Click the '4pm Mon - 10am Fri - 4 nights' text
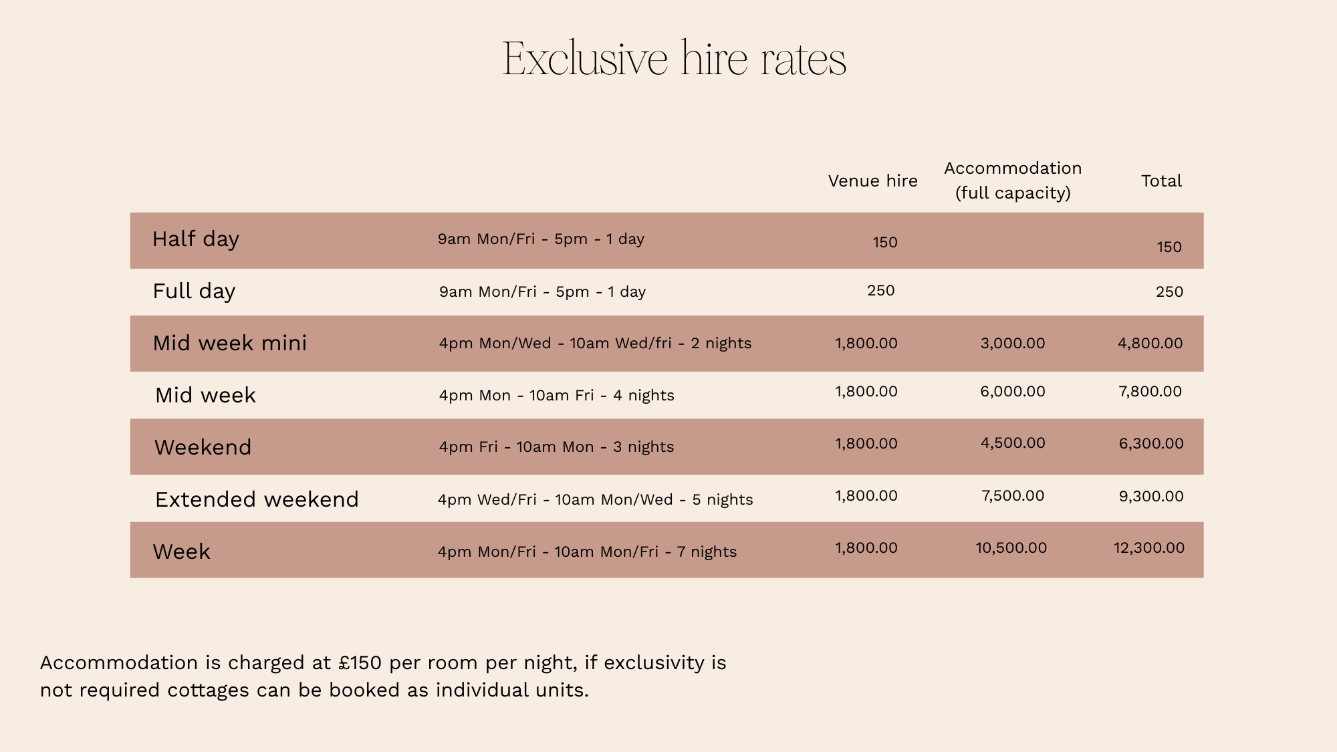Image resolution: width=1337 pixels, height=752 pixels. [x=557, y=396]
